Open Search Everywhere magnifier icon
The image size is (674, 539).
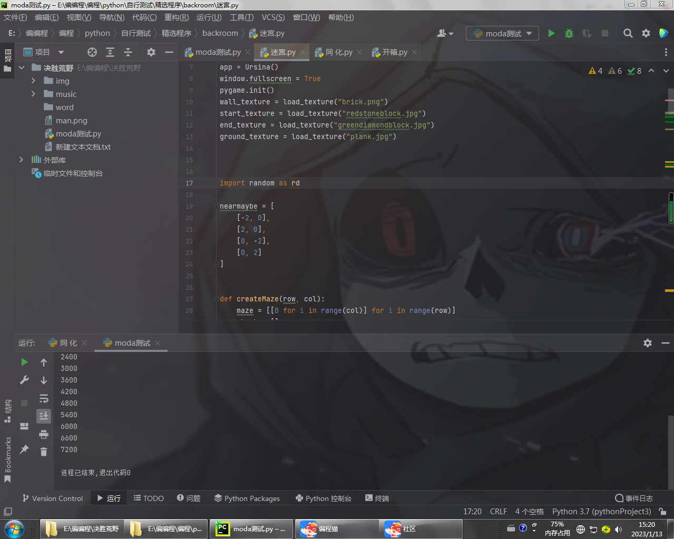[x=628, y=33]
